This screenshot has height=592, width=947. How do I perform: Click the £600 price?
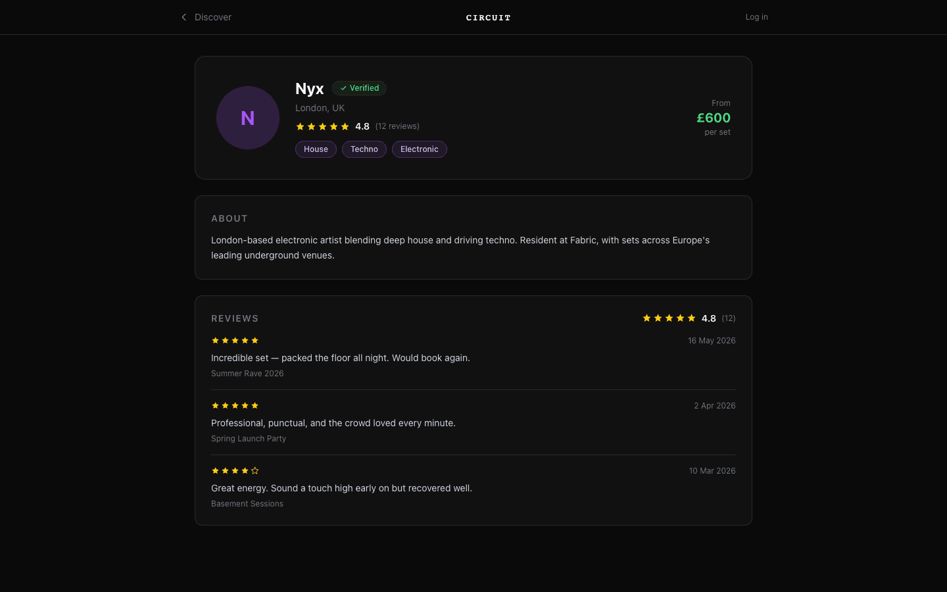(x=714, y=118)
